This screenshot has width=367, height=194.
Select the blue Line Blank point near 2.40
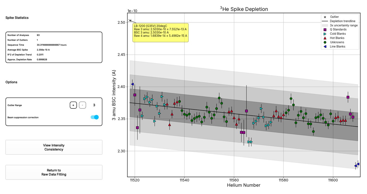pos(132,84)
